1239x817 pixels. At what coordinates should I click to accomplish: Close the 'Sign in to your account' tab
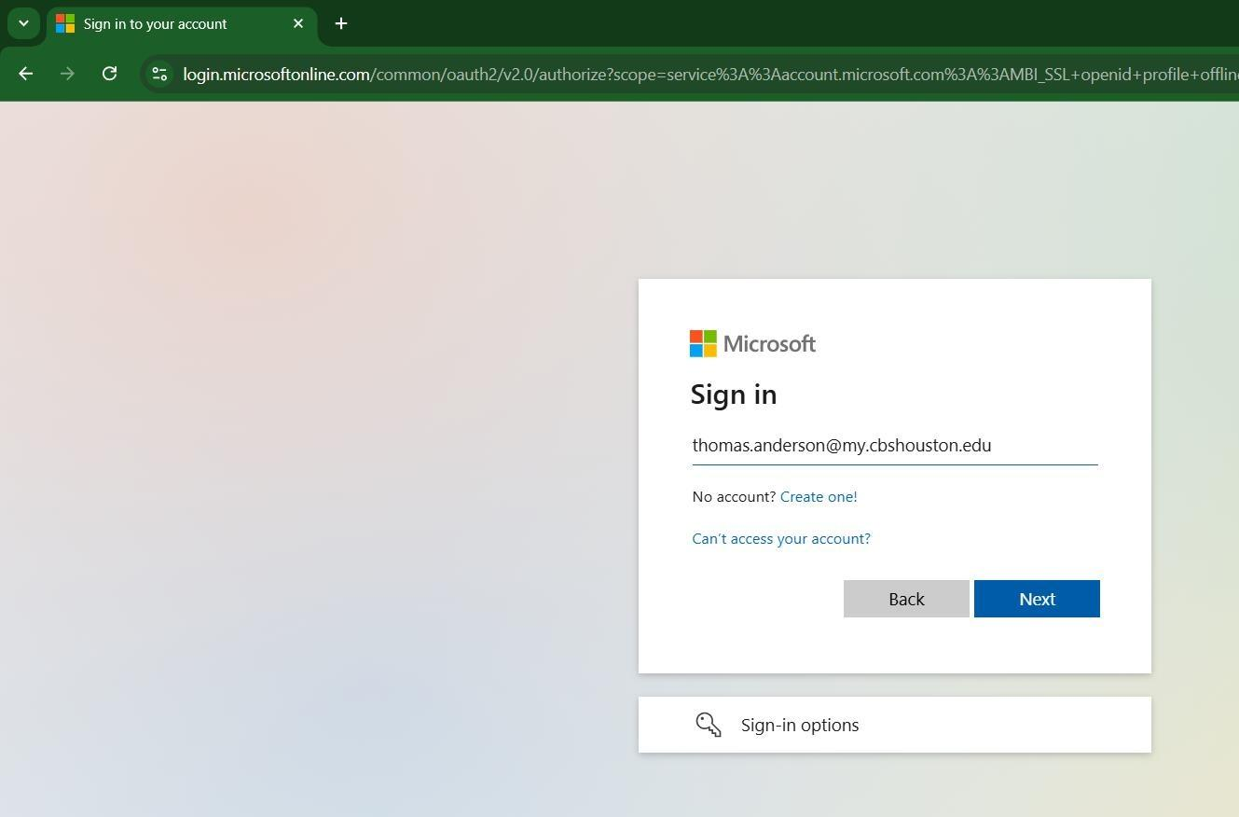coord(298,23)
